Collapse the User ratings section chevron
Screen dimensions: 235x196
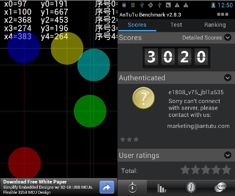pos(228,155)
